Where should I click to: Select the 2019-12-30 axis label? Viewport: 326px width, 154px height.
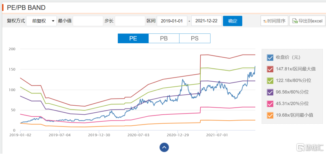coord(99,135)
